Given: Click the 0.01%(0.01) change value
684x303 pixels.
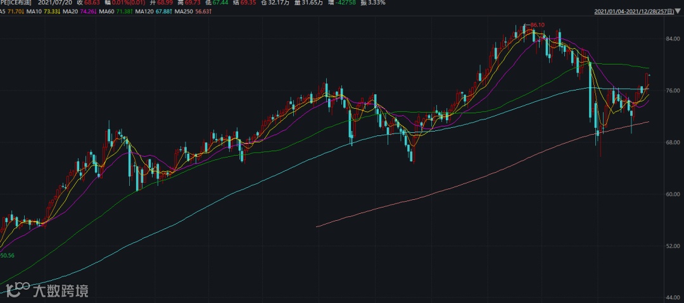Looking at the screenshot, I should (x=128, y=3).
